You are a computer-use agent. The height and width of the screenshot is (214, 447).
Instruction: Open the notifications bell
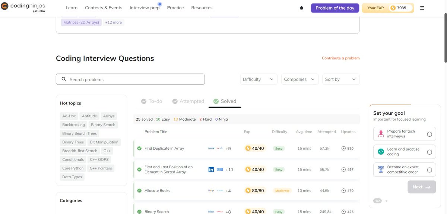click(302, 8)
